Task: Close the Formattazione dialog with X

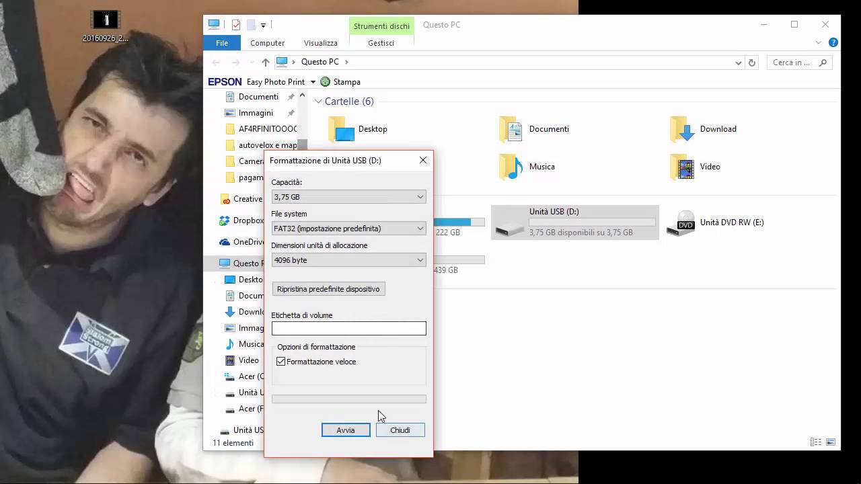Action: pos(422,160)
